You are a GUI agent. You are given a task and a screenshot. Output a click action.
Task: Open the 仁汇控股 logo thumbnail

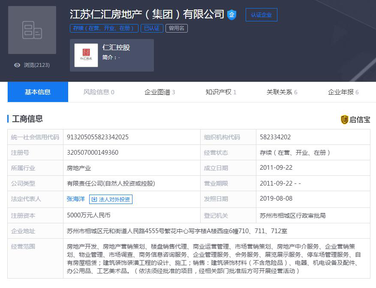click(86, 55)
